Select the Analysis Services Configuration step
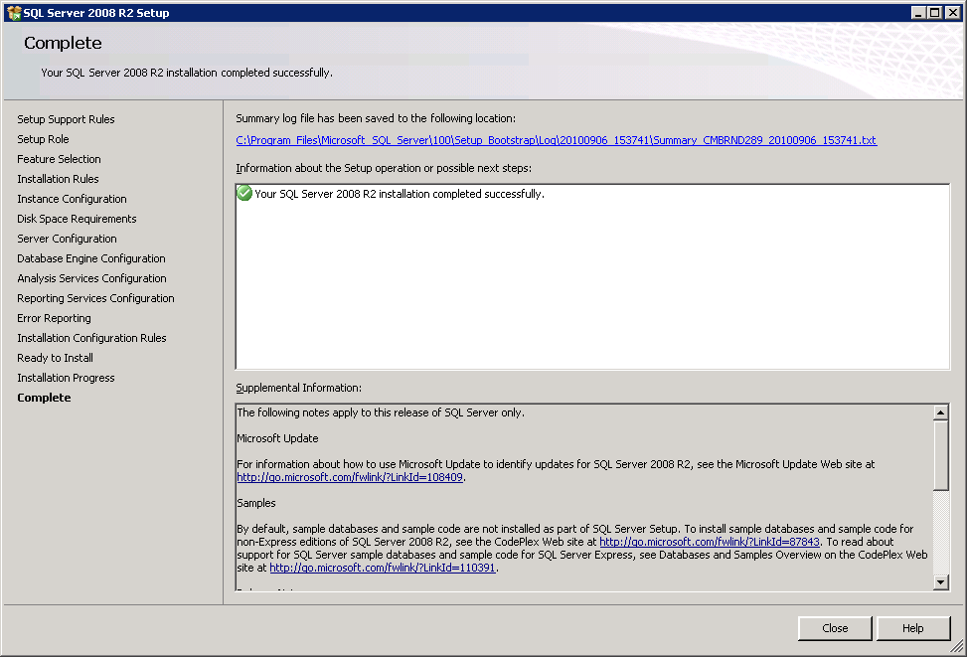Screen dimensions: 967x657 point(91,278)
